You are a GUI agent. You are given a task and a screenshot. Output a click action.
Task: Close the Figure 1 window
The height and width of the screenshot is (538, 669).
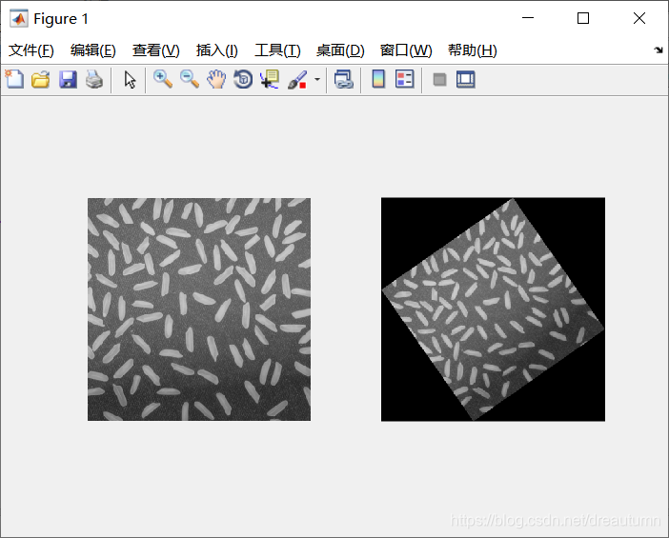(639, 18)
